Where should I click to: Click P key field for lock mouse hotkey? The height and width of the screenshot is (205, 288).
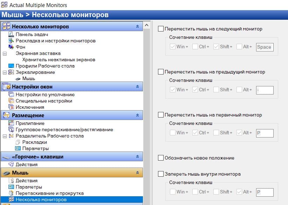point(265,192)
